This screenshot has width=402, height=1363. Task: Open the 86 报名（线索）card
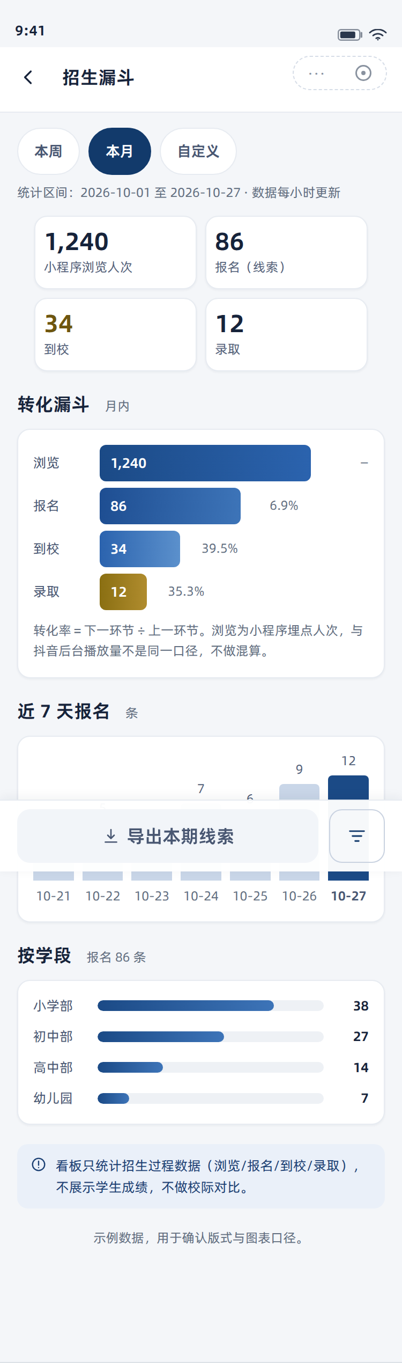tap(286, 252)
